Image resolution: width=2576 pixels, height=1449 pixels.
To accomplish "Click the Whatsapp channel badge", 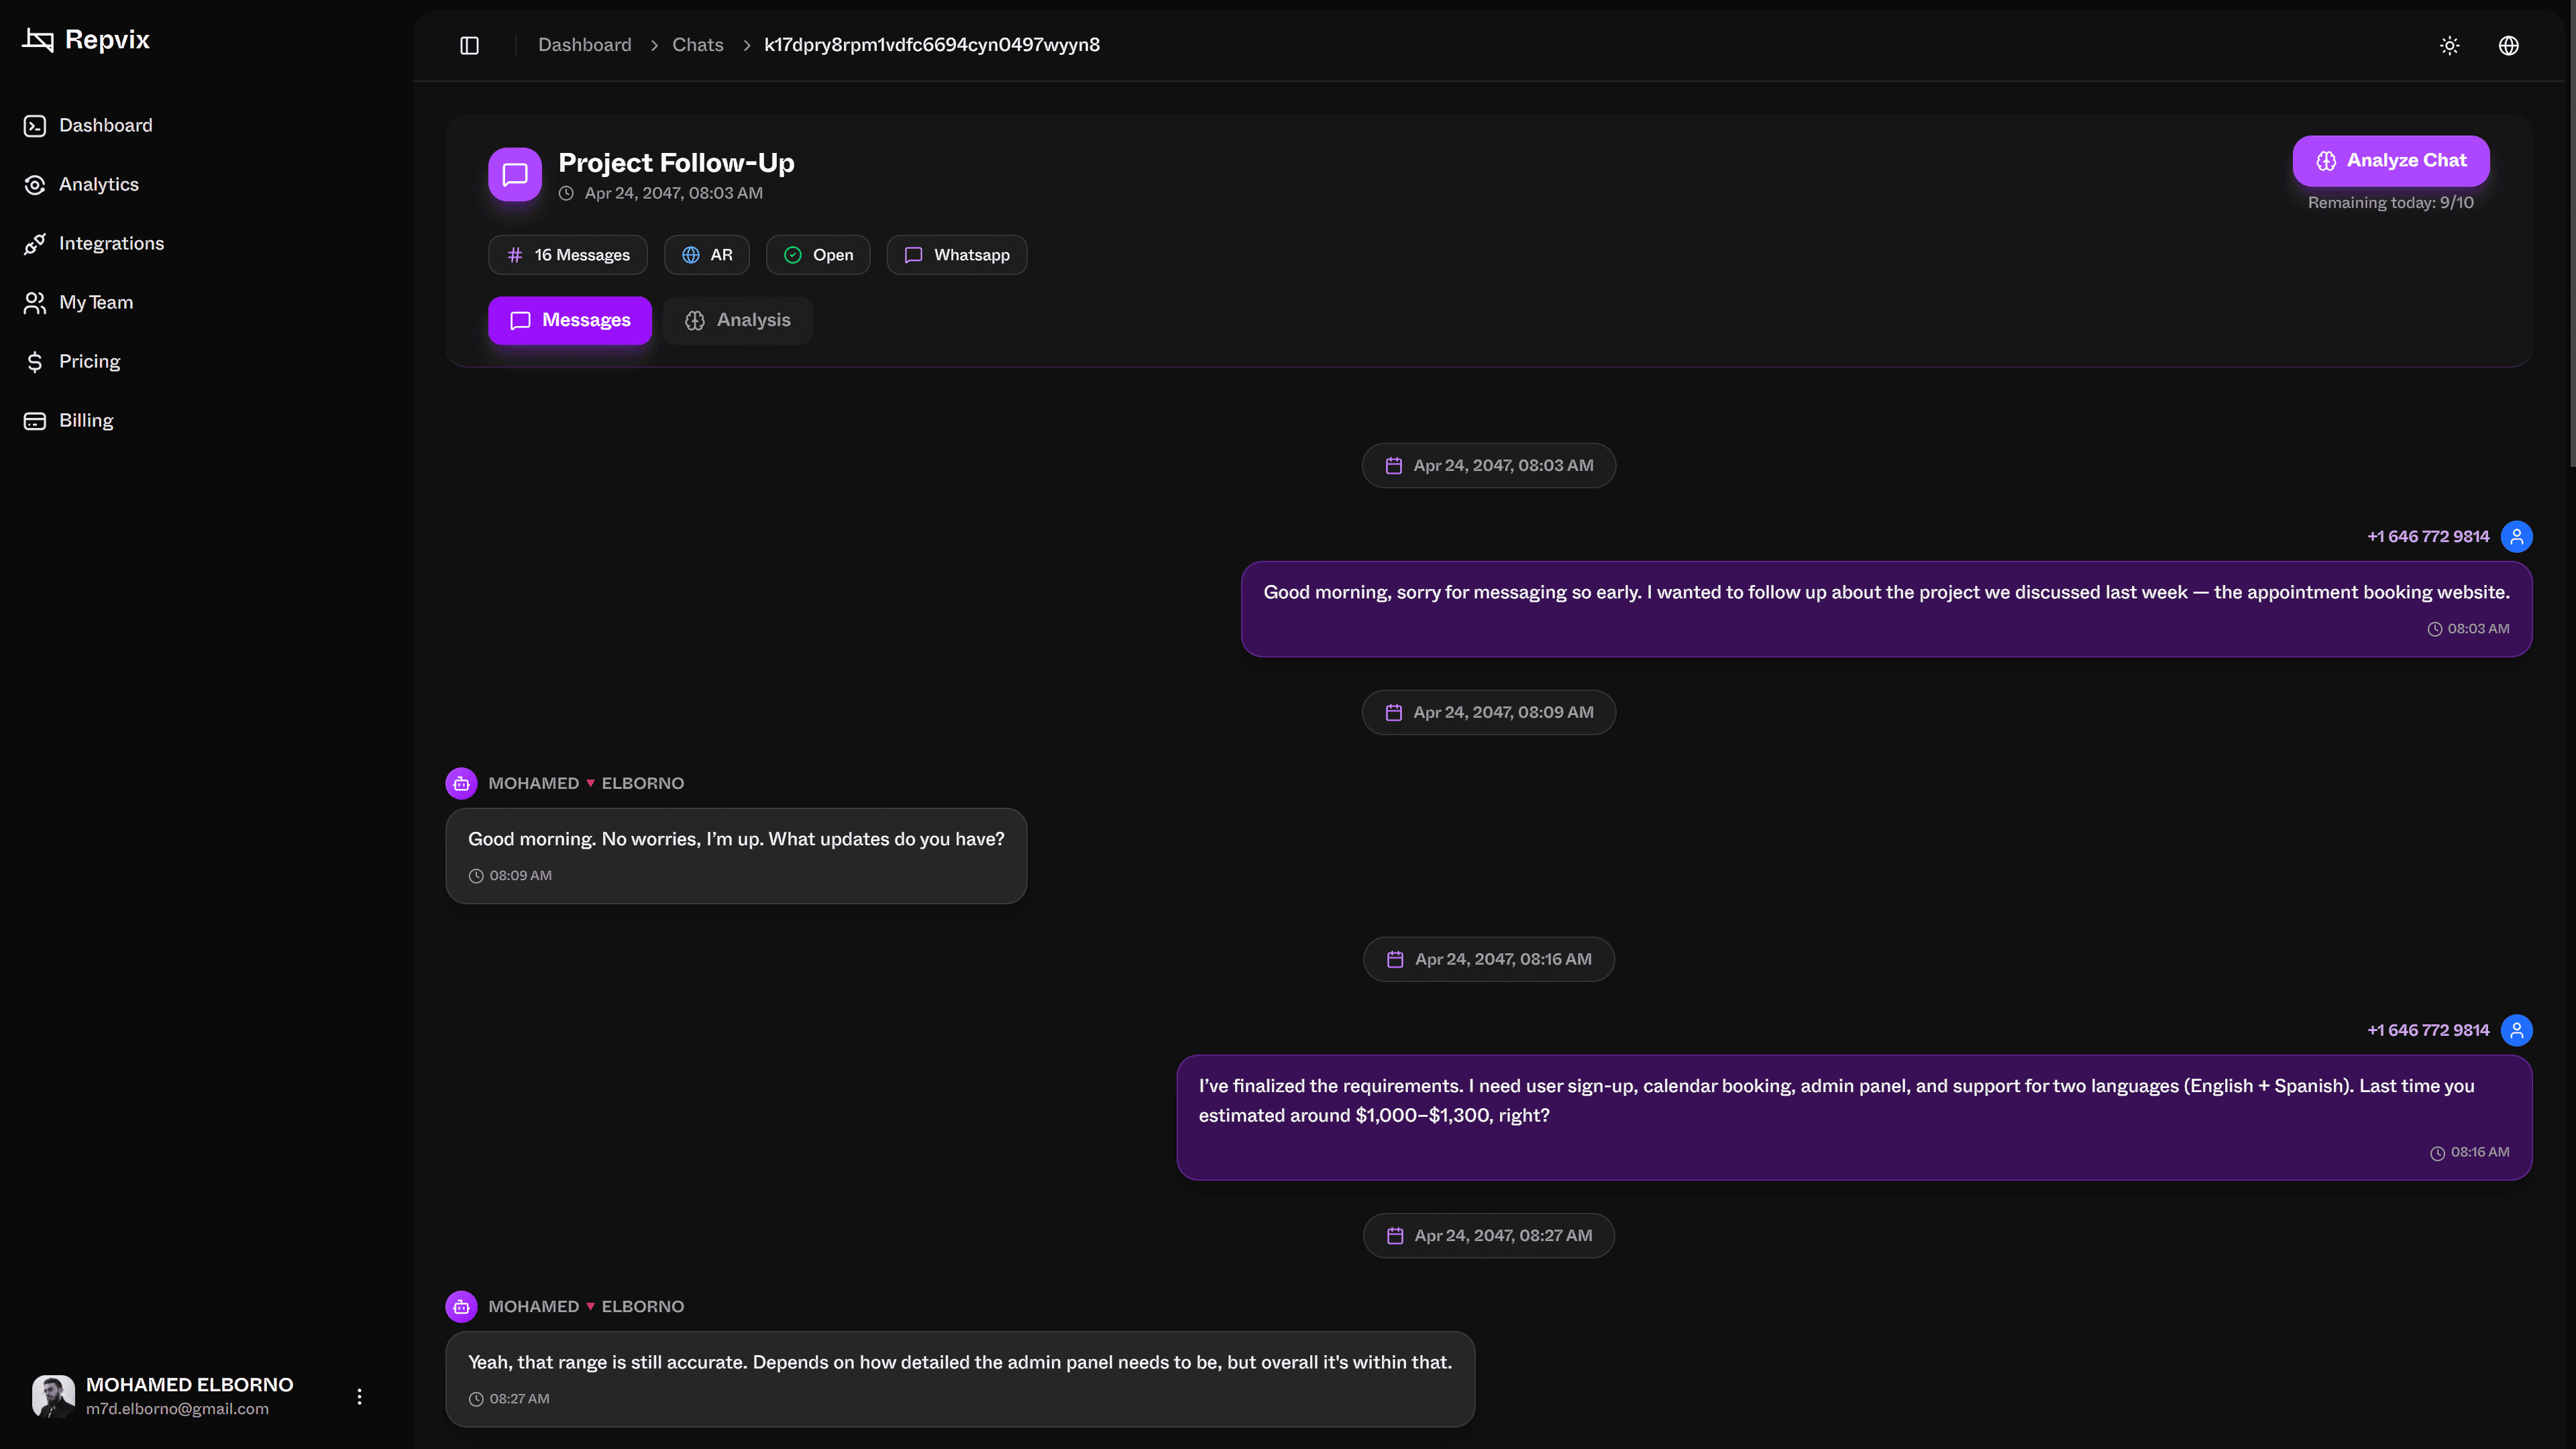I will coord(956,254).
